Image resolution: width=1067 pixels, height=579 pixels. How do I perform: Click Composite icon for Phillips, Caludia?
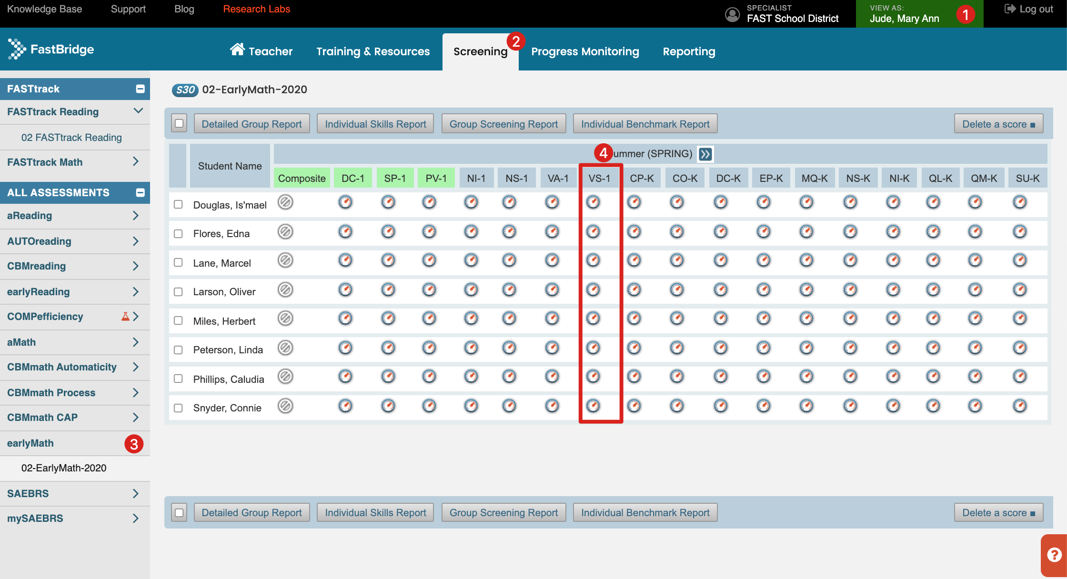tap(285, 377)
